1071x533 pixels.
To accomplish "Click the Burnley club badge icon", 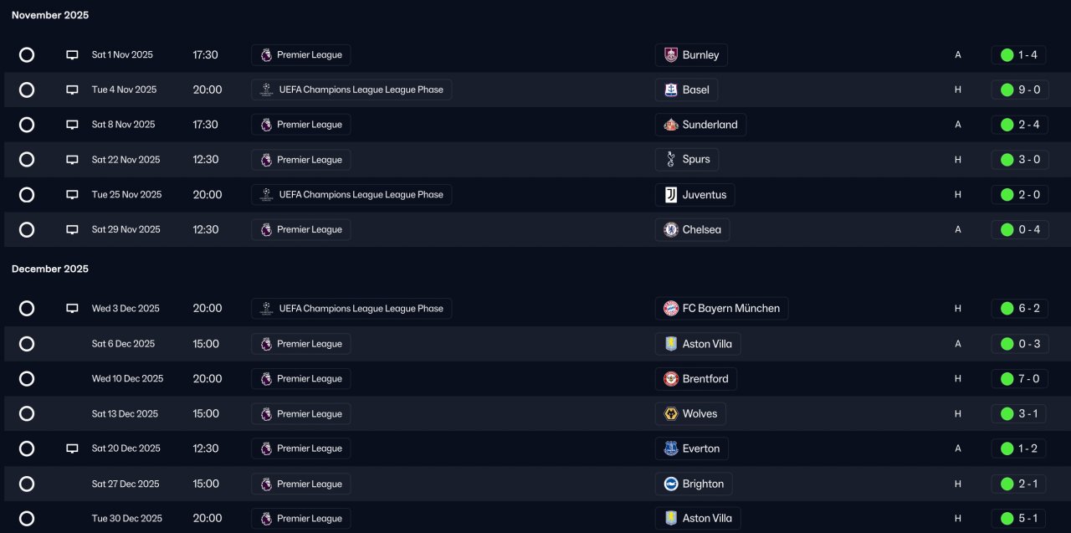I will [x=670, y=55].
